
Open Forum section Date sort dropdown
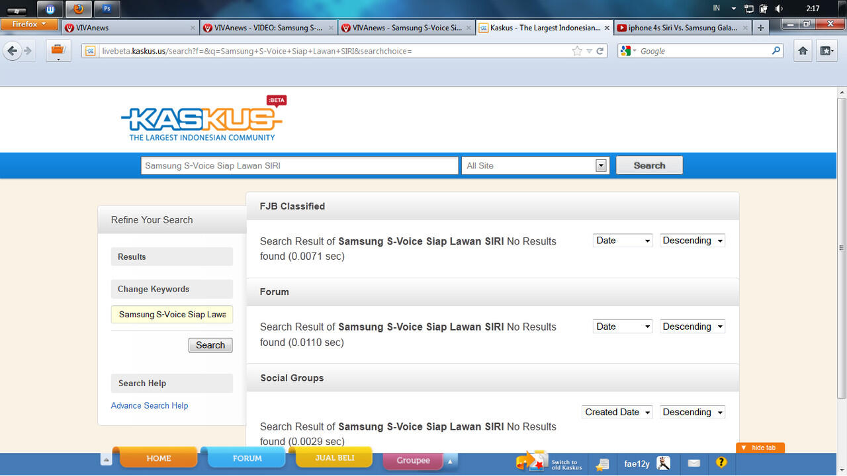point(623,327)
